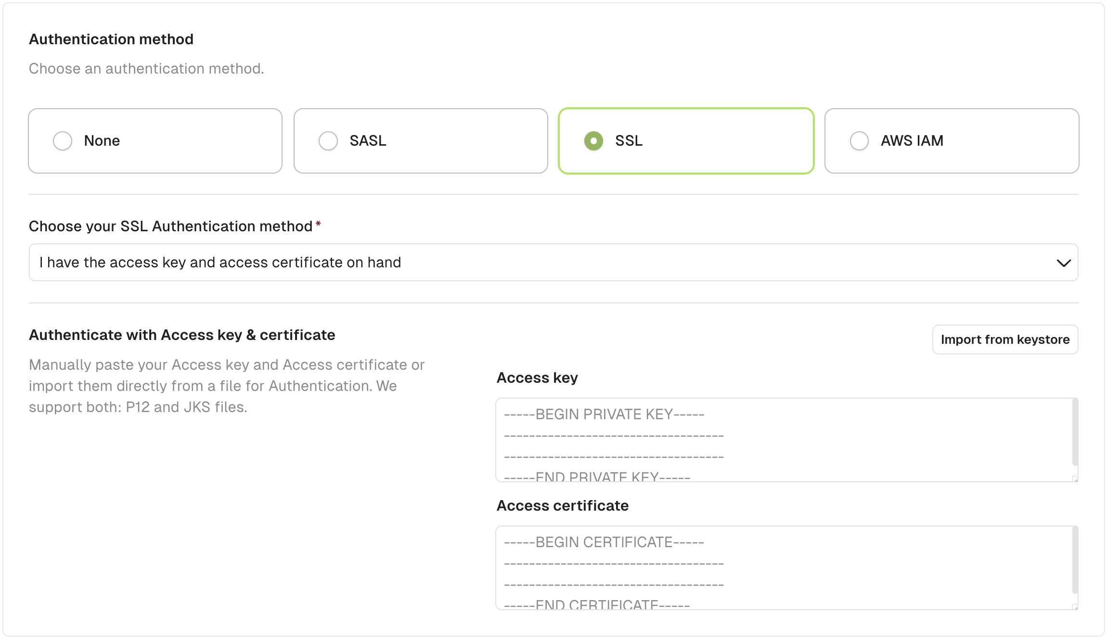Click the Access key scrollbar
Screen dimensions: 1107x639
point(1075,433)
